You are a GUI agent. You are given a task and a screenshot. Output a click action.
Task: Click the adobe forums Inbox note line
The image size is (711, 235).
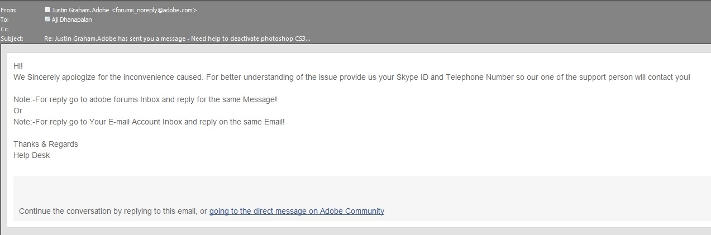(x=145, y=99)
